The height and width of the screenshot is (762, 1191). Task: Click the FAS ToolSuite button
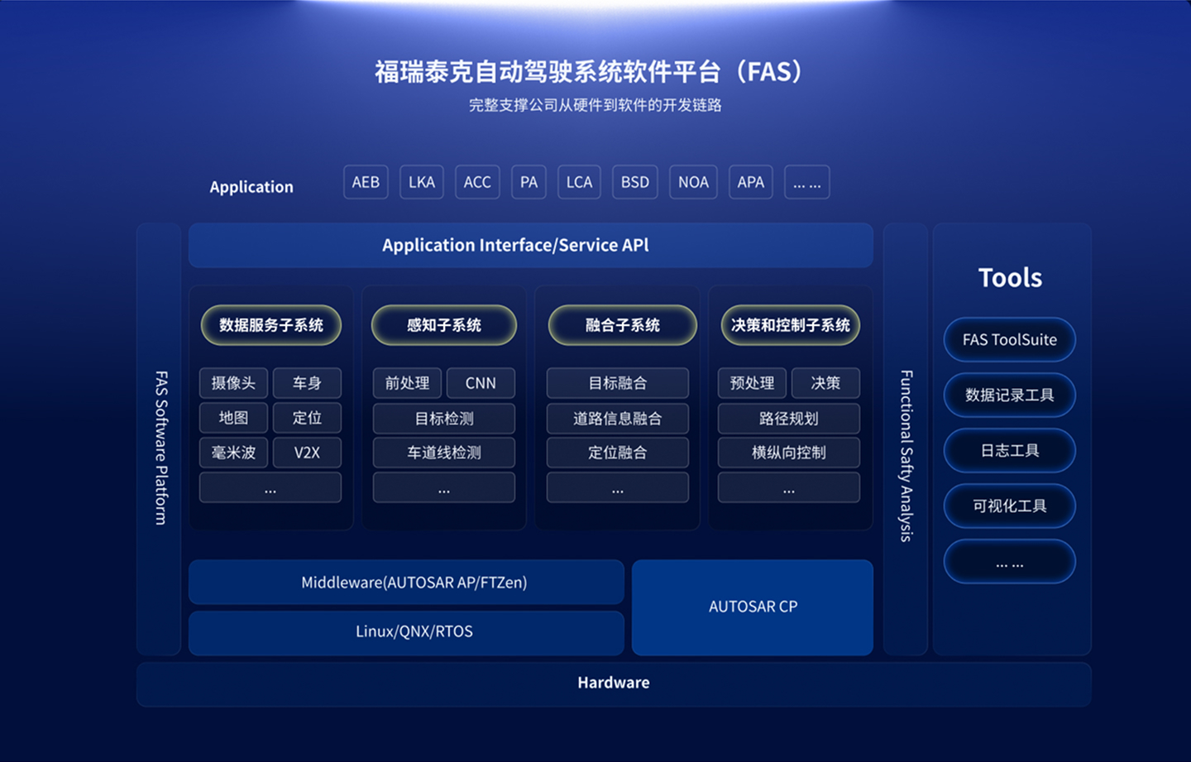pos(1009,339)
